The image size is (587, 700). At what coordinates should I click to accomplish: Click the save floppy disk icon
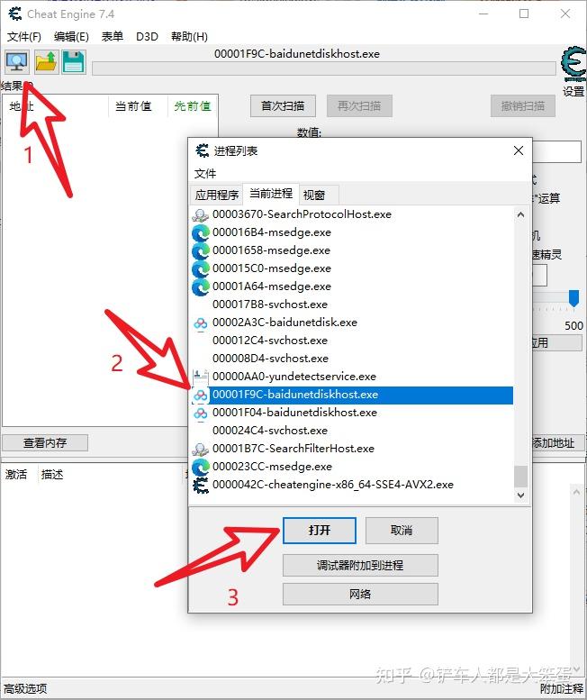(x=74, y=62)
